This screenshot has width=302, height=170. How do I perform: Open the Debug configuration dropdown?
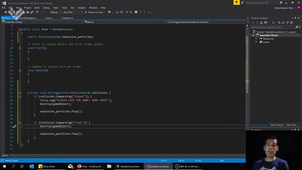click(x=56, y=12)
